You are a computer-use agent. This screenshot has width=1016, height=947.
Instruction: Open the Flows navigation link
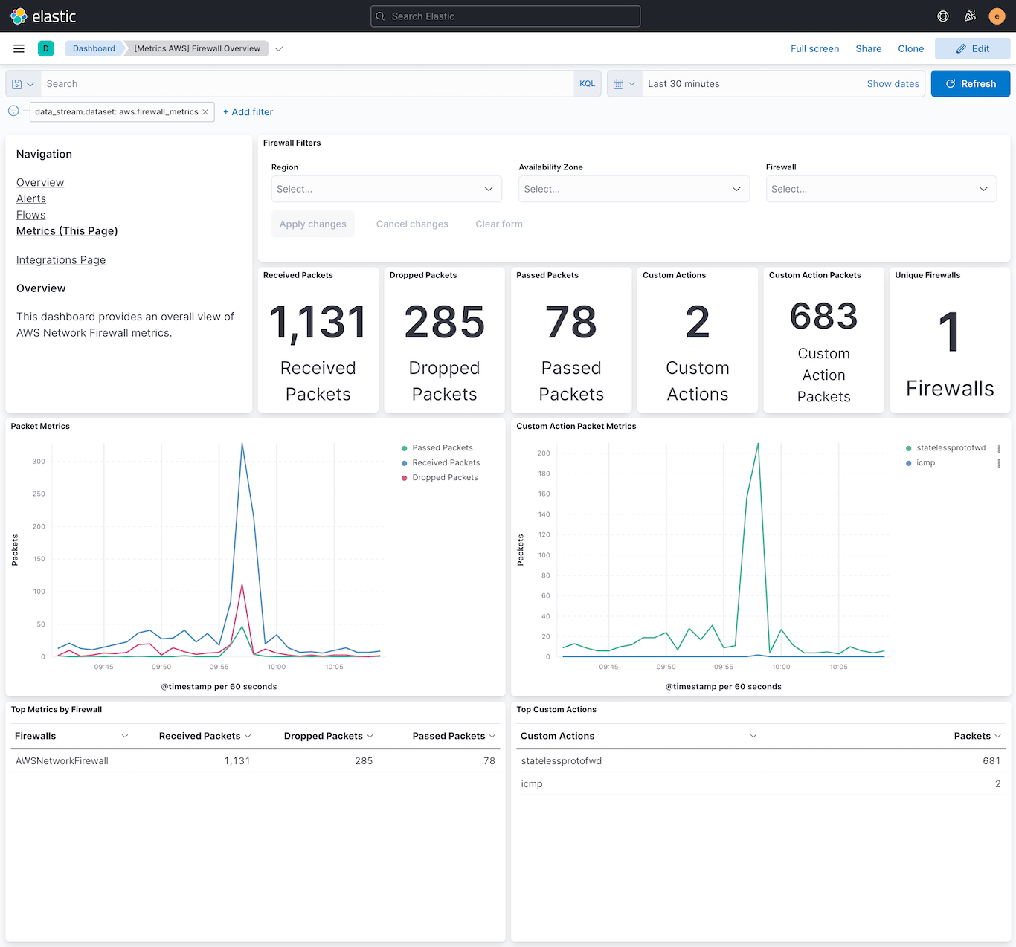point(30,215)
